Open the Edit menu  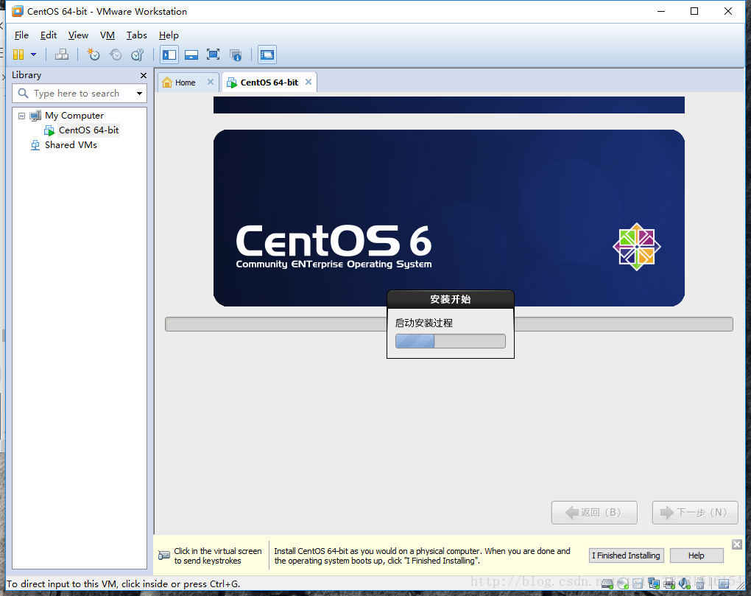tap(49, 35)
